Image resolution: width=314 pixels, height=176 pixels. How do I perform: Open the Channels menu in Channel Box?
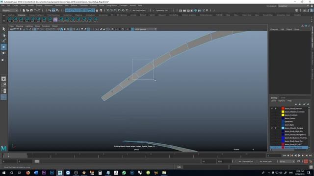point(274,29)
